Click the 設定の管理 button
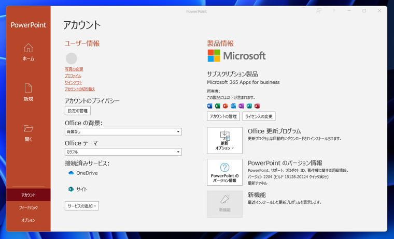Image resolution: width=394 pixels, height=239 pixels. [x=78, y=111]
